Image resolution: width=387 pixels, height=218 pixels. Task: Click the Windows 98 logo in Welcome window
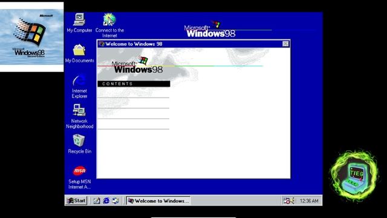[x=137, y=65]
